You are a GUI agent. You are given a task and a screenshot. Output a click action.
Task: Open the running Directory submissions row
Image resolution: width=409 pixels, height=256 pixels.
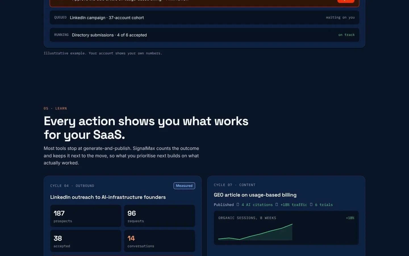coord(204,35)
